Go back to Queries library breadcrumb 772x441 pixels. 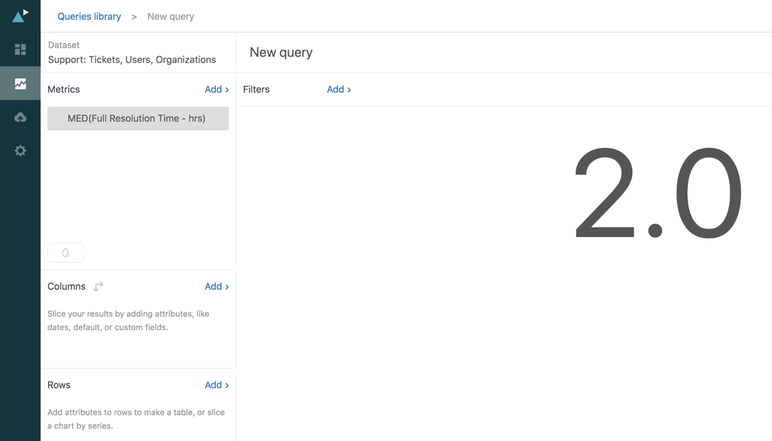[x=89, y=16]
